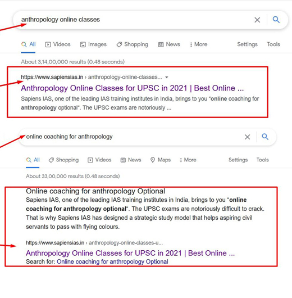Select the All tab in the second results
292x298 pixels.
point(33,160)
